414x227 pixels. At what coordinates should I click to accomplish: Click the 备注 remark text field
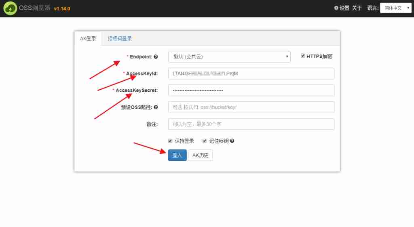tap(251, 124)
